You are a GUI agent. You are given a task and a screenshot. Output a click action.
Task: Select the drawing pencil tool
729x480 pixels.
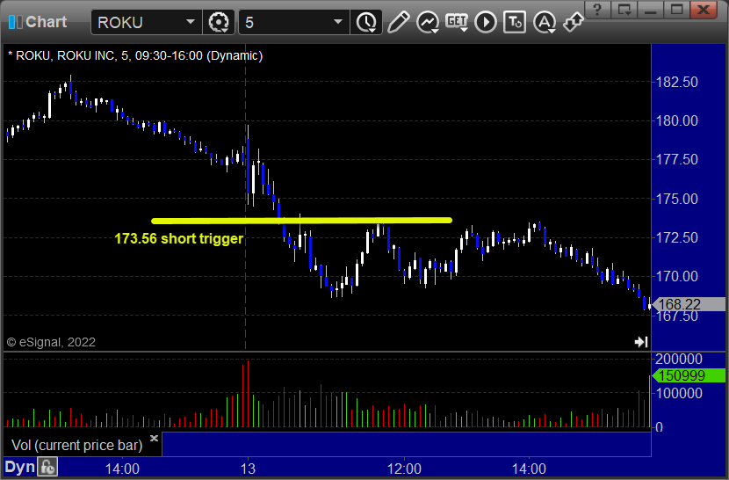398,22
